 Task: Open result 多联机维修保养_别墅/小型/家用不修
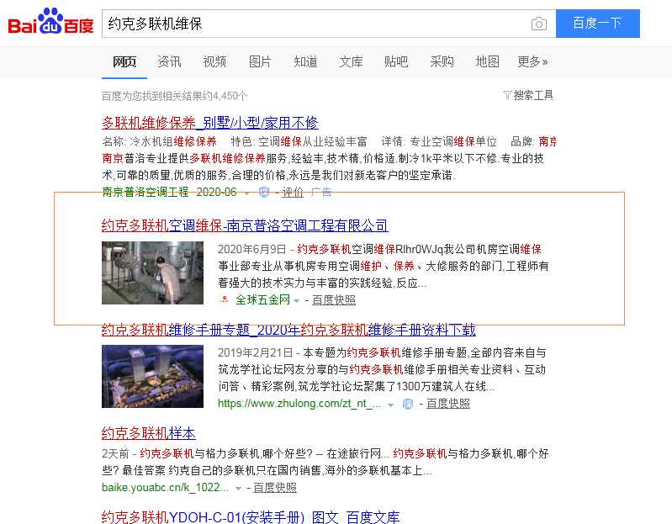tap(210, 123)
